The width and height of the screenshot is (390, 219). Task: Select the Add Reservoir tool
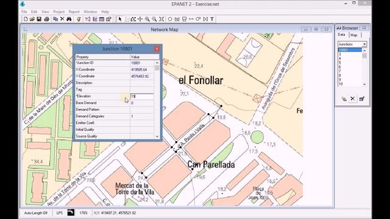[177, 19]
